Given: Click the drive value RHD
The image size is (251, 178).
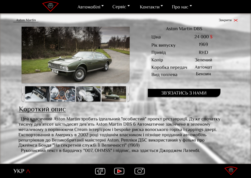Looking at the screenshot, I should pos(203,52).
